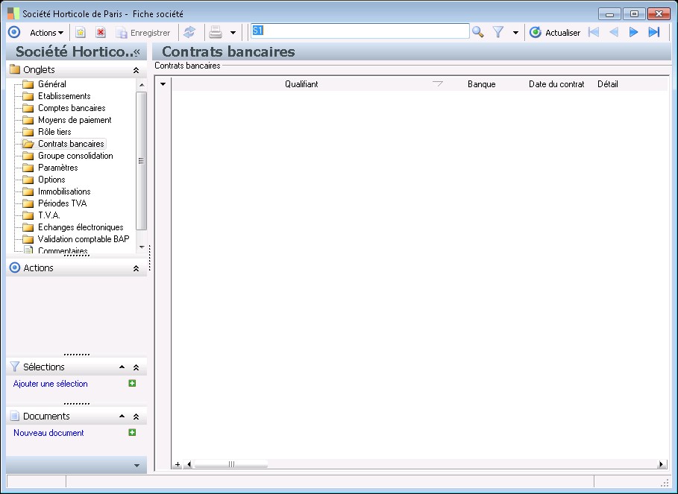Go to the last record
This screenshot has height=494, width=678.
pos(654,32)
